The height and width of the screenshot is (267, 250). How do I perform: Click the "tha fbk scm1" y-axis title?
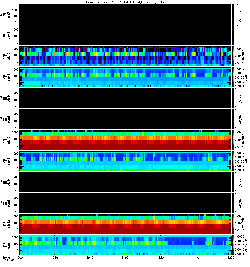[6, 77]
